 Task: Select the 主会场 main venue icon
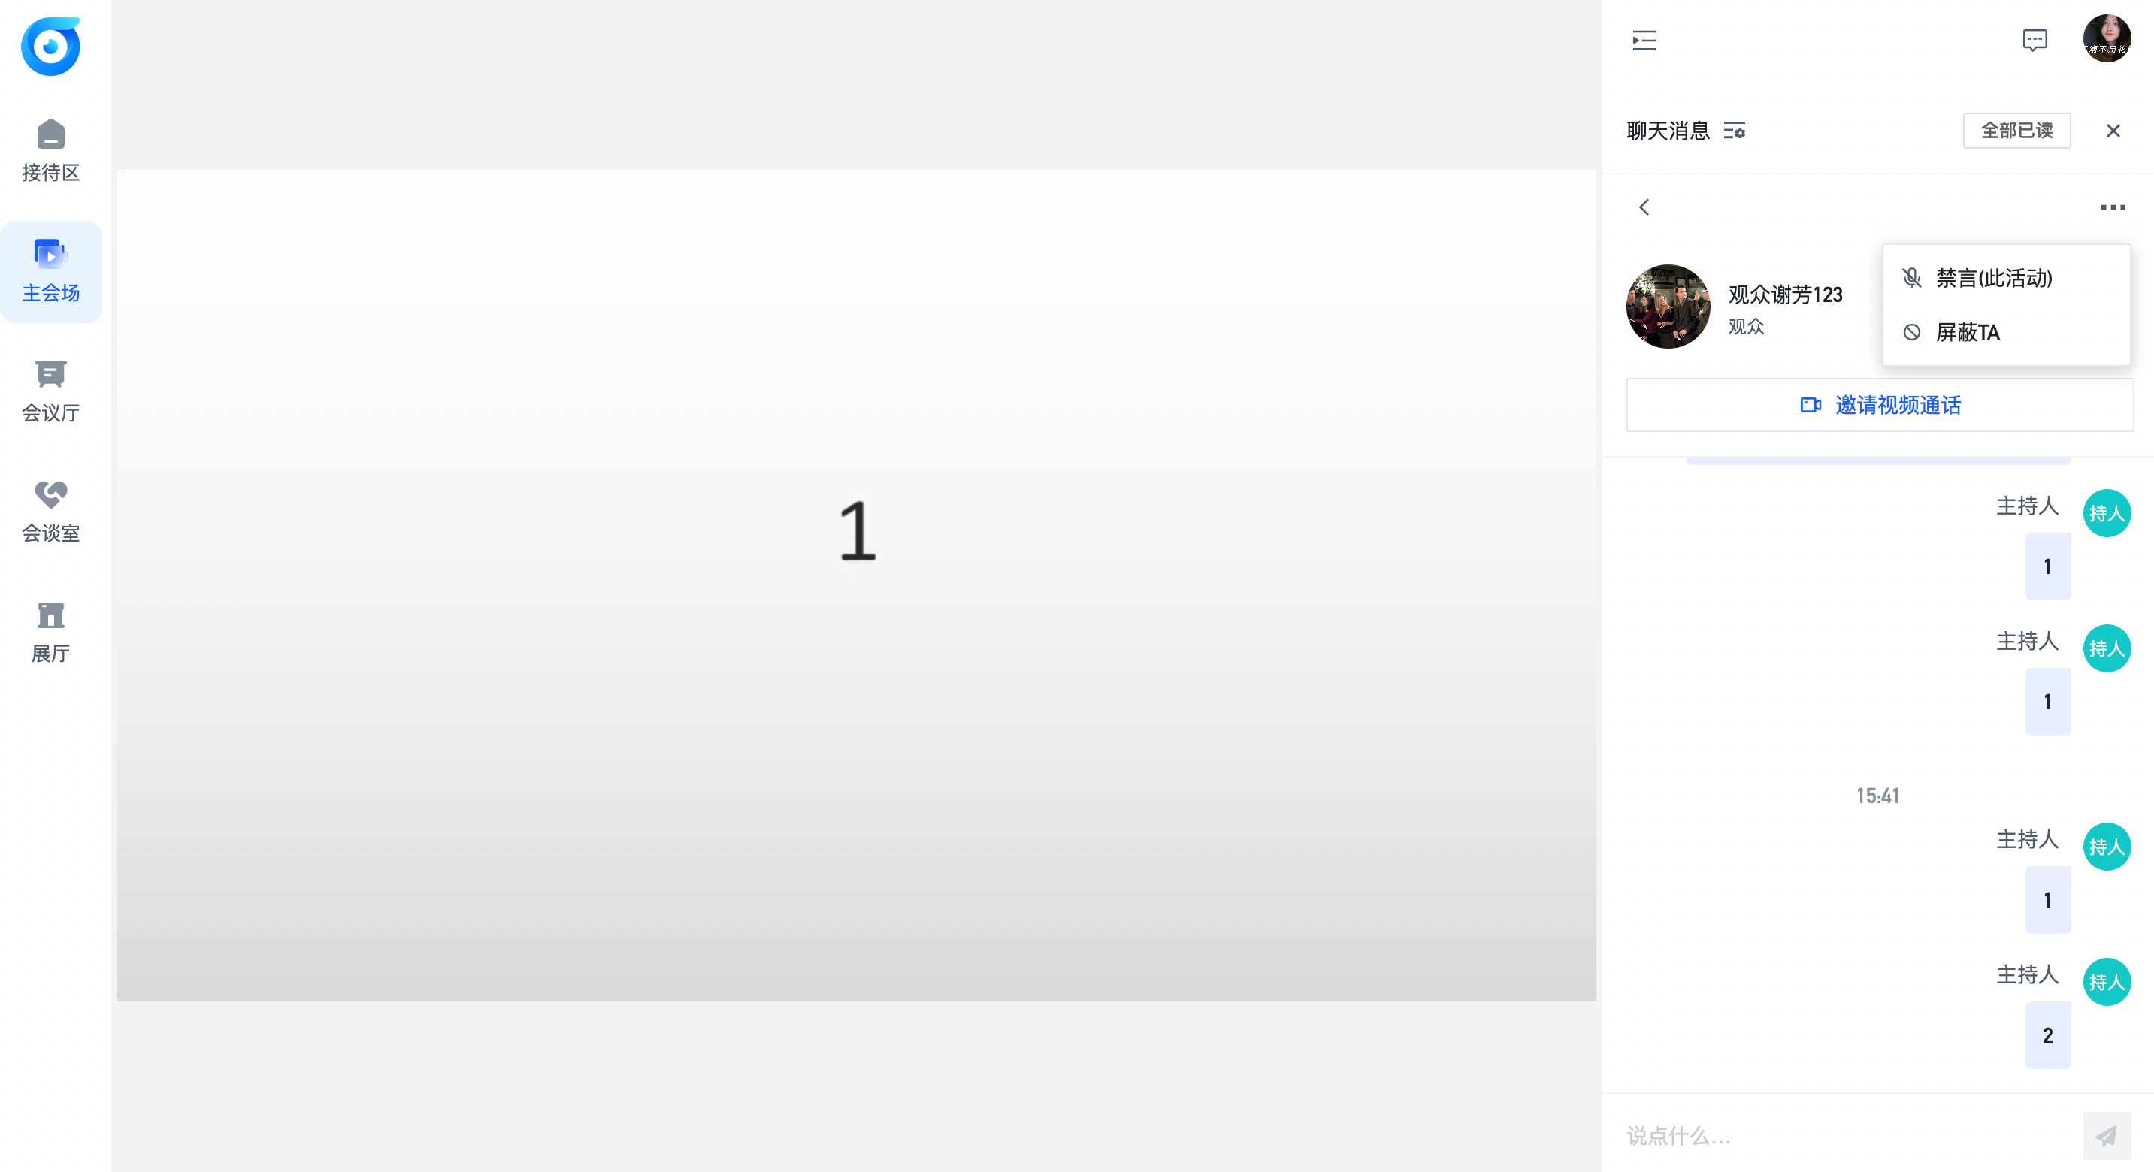coord(50,254)
